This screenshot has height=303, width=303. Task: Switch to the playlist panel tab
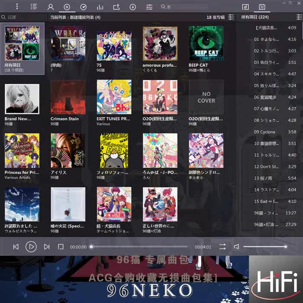coord(262,7)
